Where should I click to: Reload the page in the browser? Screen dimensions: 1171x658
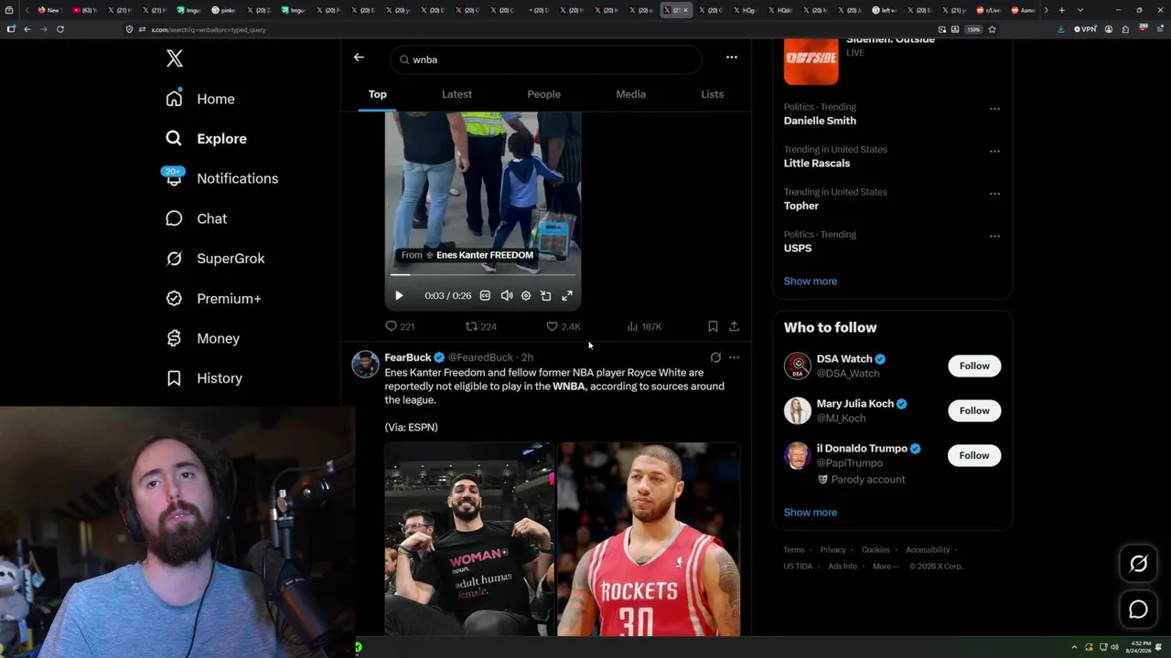point(60,29)
